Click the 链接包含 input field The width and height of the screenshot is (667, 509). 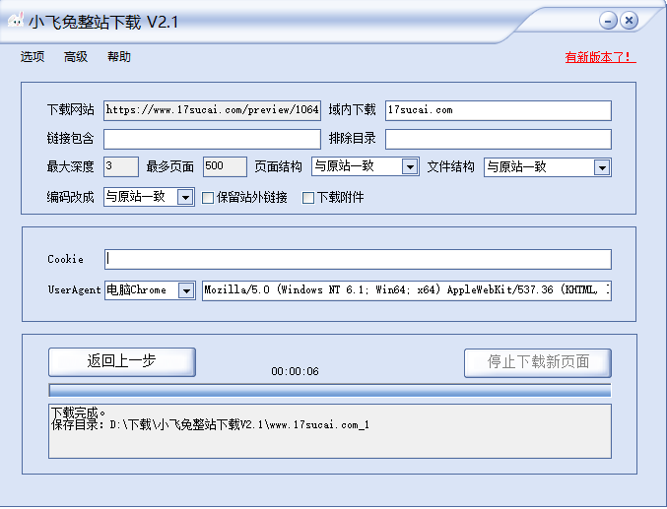[212, 139]
